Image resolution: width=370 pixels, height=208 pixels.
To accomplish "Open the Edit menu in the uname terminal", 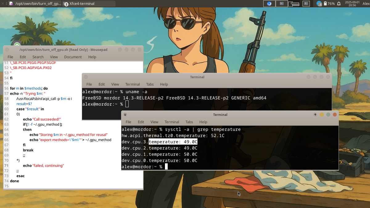I will (x=102, y=84).
